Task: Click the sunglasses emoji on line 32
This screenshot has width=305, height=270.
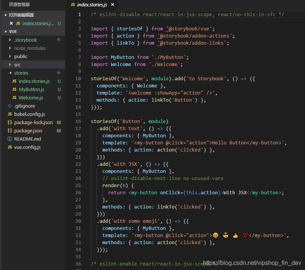Action: coord(225,235)
